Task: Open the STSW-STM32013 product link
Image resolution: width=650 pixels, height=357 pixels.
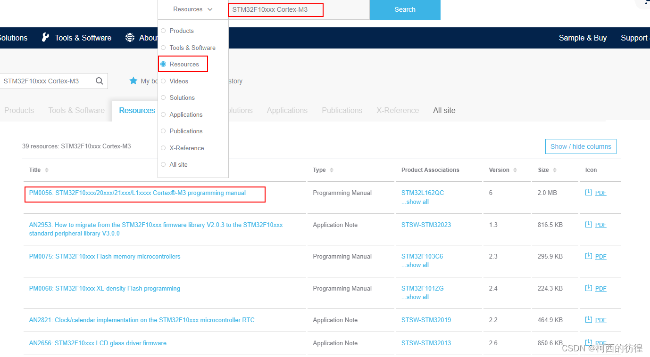Action: coord(426,343)
